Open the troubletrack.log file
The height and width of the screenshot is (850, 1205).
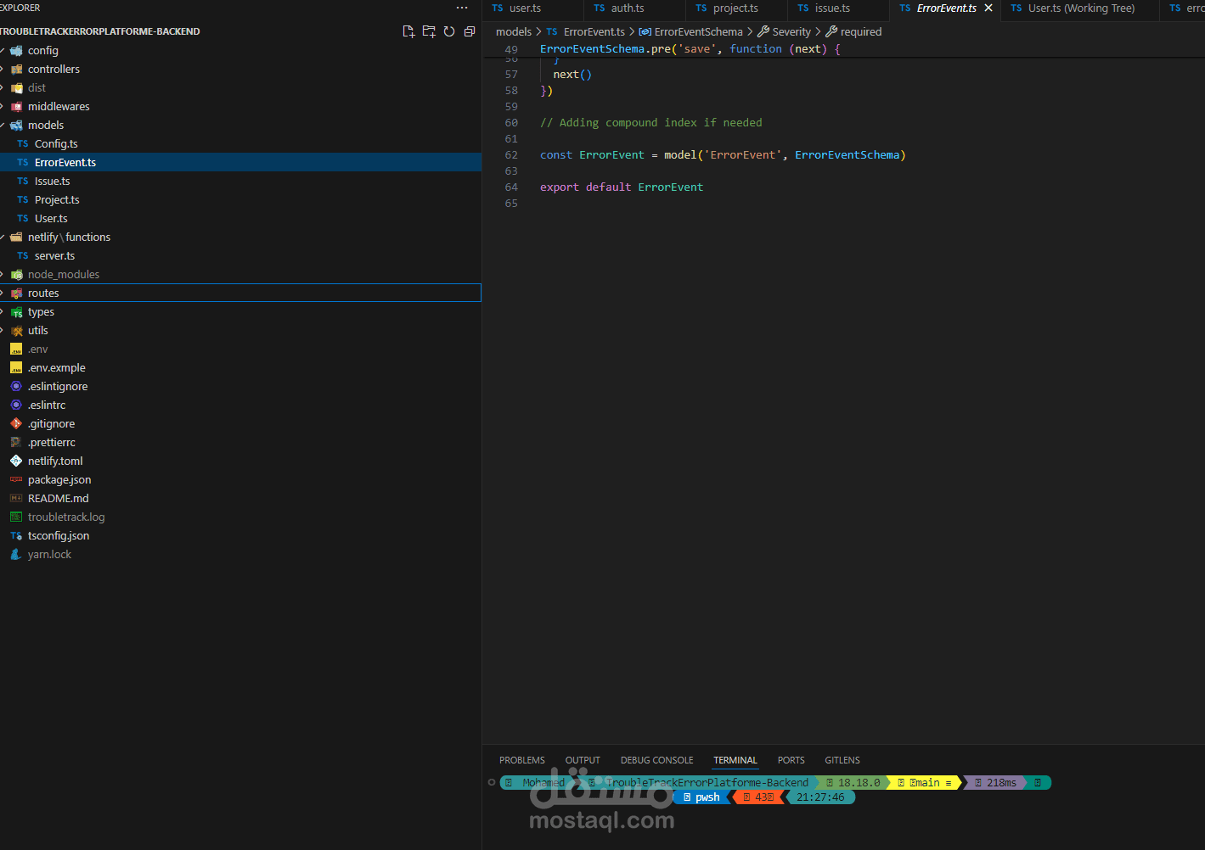click(240, 517)
